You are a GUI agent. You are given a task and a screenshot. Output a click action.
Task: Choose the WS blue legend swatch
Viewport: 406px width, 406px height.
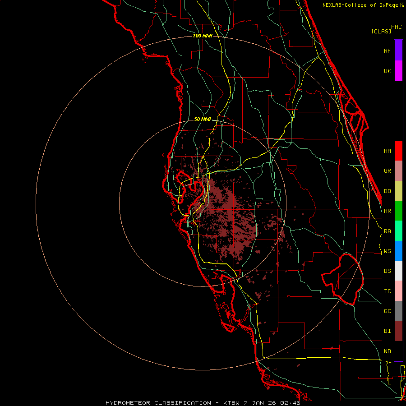point(398,251)
